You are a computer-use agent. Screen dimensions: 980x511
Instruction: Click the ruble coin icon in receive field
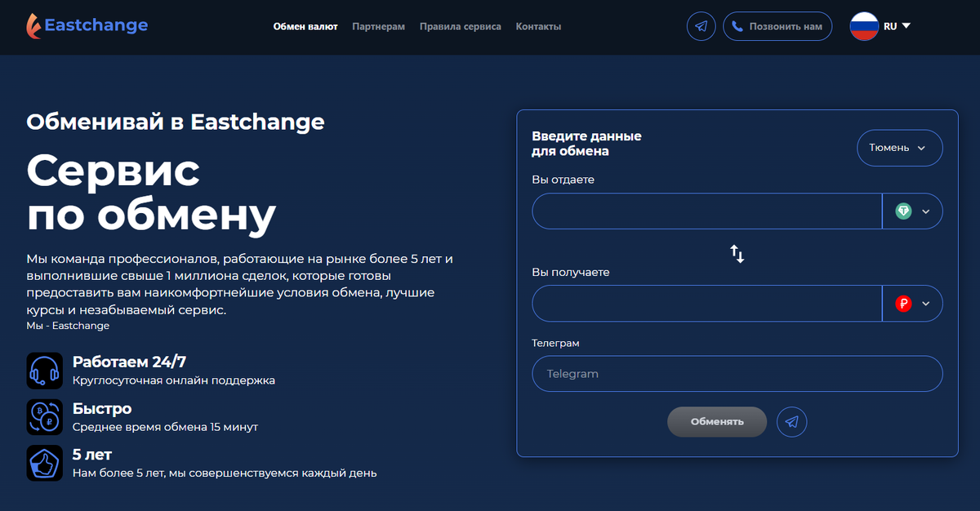tap(903, 304)
